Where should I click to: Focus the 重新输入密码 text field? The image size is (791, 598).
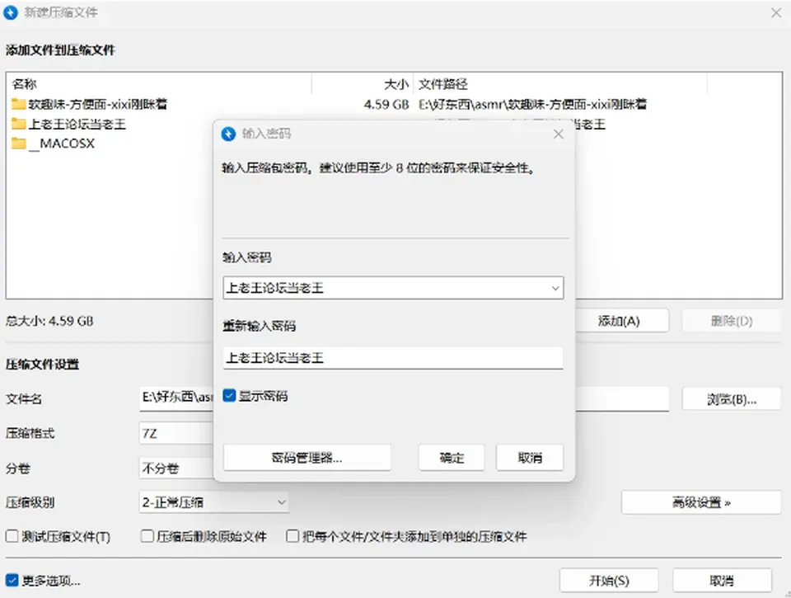point(393,358)
